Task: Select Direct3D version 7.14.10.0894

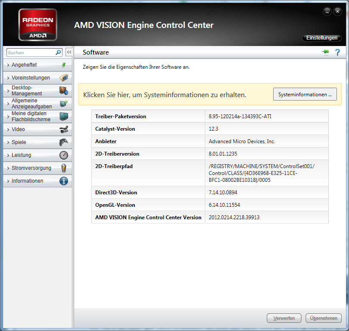Action: (223, 192)
